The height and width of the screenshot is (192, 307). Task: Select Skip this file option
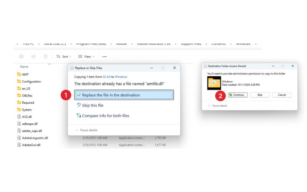tap(92, 105)
